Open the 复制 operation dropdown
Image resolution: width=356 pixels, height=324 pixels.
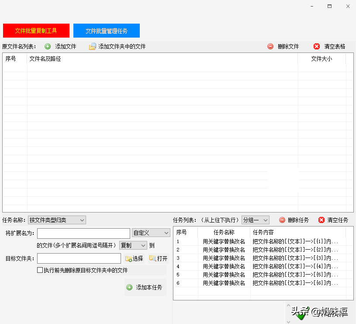tap(133, 246)
